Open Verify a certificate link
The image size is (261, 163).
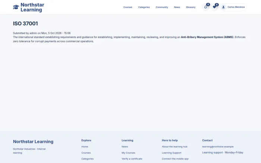pos(132,159)
